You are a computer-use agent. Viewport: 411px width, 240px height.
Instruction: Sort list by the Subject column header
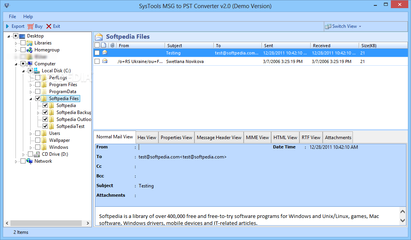pos(189,46)
